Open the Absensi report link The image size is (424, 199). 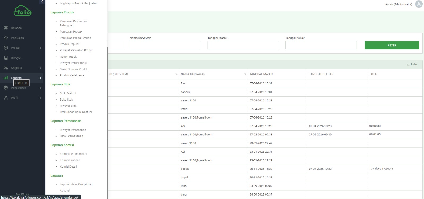pyautogui.click(x=65, y=191)
